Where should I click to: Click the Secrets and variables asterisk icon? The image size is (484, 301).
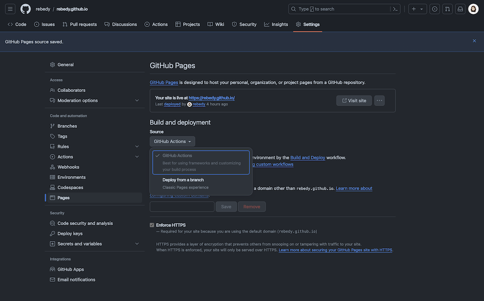(52, 243)
